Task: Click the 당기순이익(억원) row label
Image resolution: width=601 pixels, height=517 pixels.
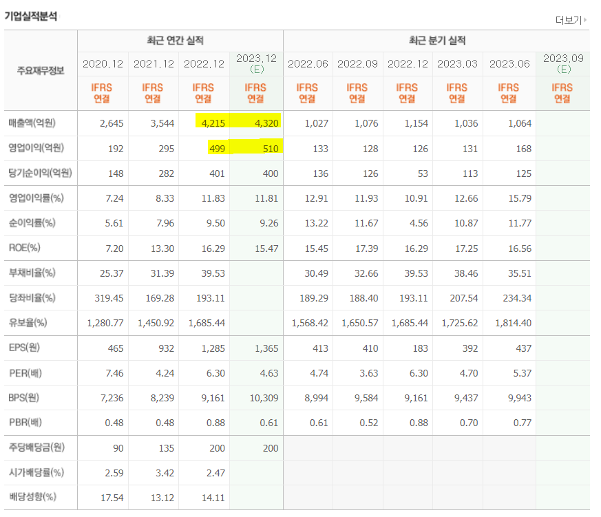Action: point(40,173)
